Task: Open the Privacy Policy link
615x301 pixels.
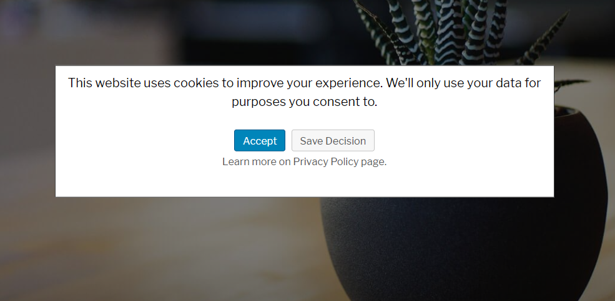Action: click(326, 161)
